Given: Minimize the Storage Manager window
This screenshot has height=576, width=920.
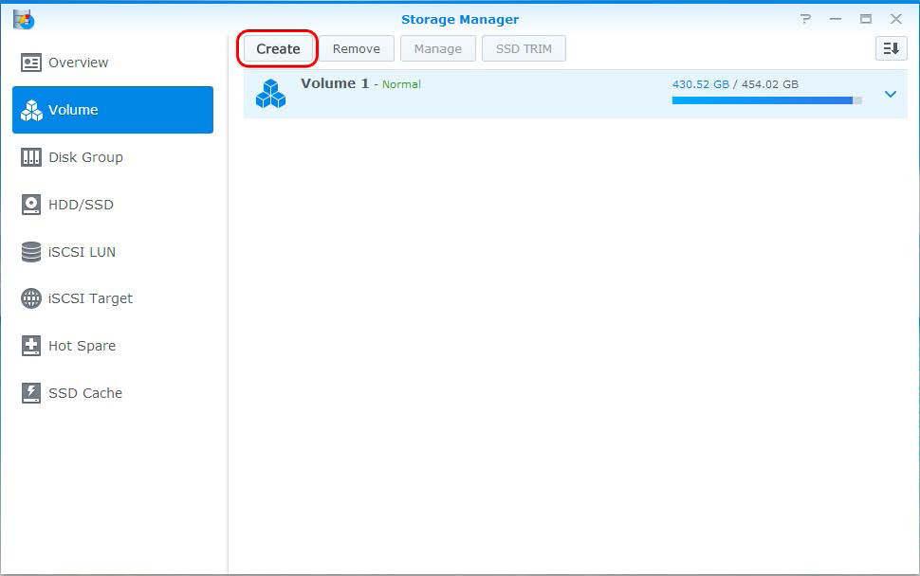Looking at the screenshot, I should (836, 19).
